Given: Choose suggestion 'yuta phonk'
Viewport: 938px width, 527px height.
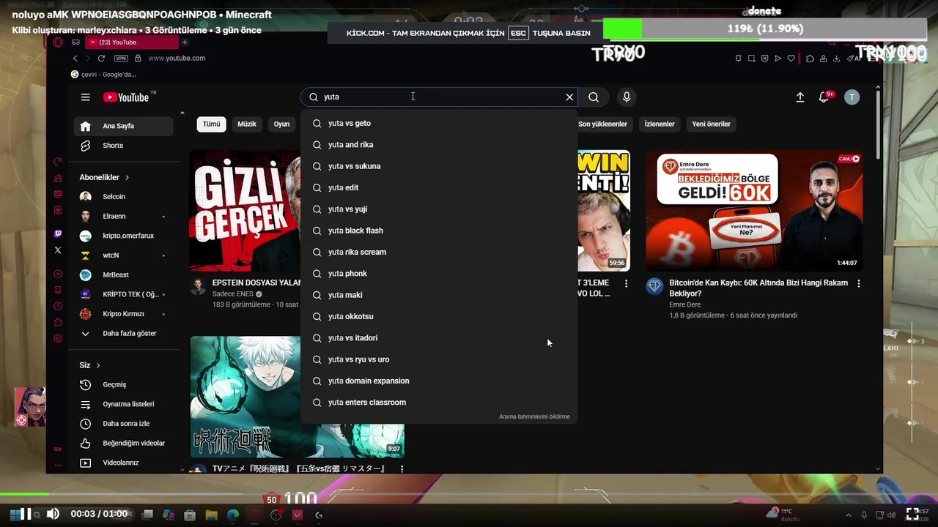Looking at the screenshot, I should [x=439, y=274].
